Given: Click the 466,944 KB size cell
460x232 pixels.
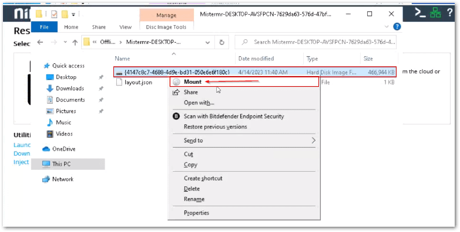Looking at the screenshot, I should tap(381, 72).
